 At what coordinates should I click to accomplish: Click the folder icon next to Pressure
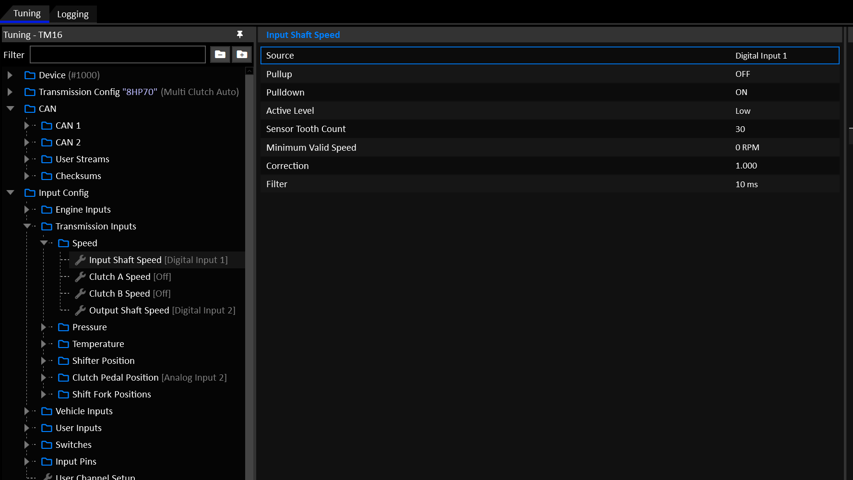click(x=63, y=327)
